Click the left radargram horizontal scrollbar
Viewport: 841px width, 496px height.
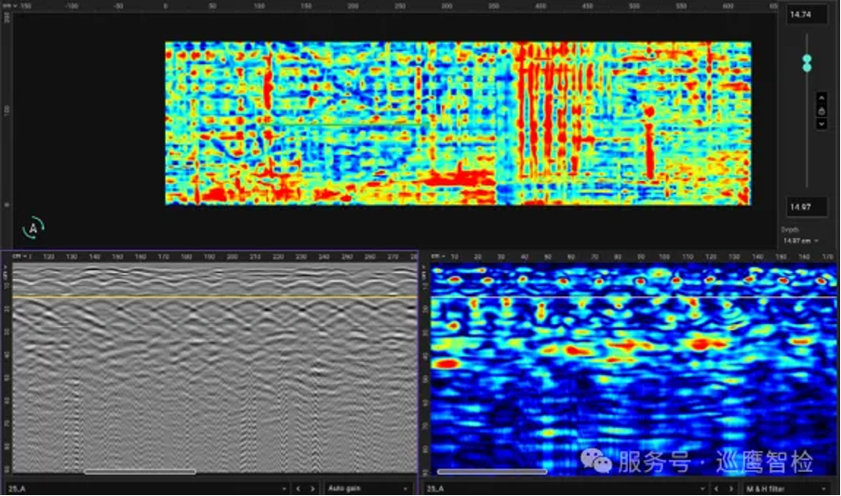point(140,472)
